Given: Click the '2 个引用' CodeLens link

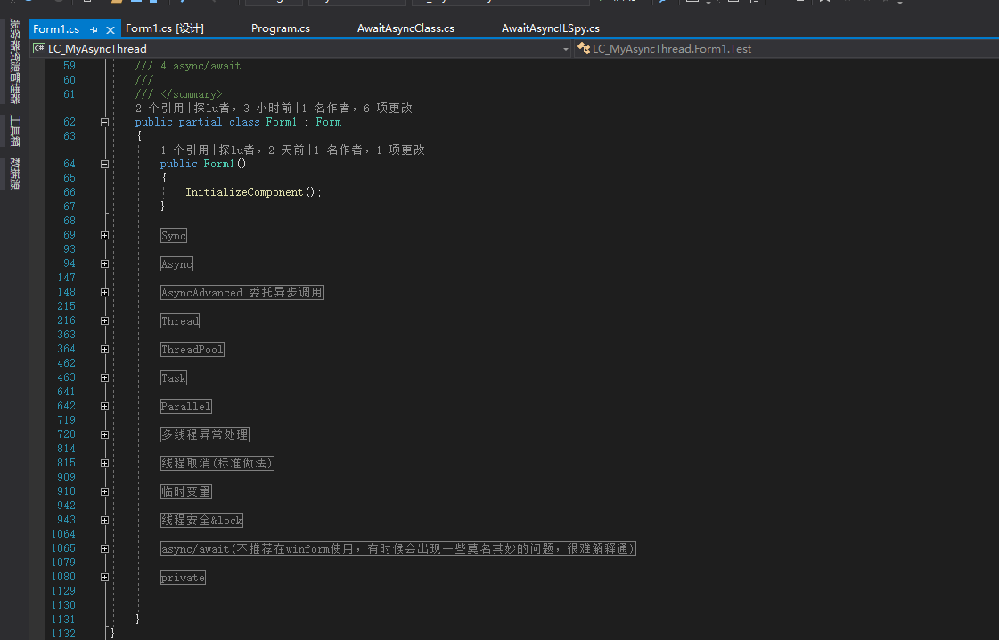Looking at the screenshot, I should (160, 109).
